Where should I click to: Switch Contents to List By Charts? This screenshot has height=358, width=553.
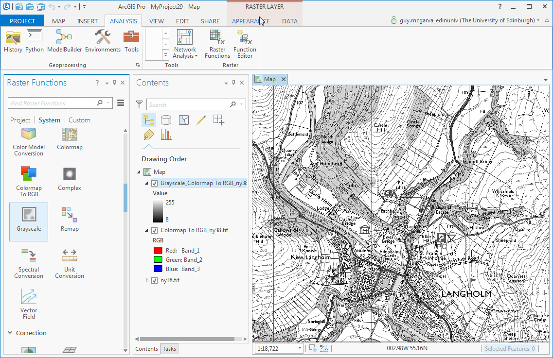(166, 135)
